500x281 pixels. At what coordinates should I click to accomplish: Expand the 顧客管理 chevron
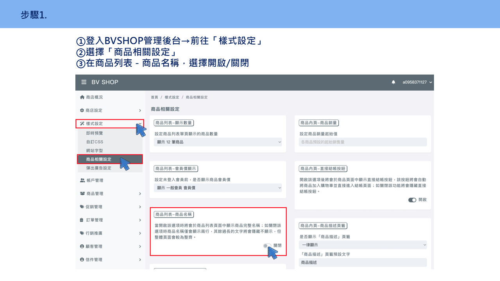[140, 247]
